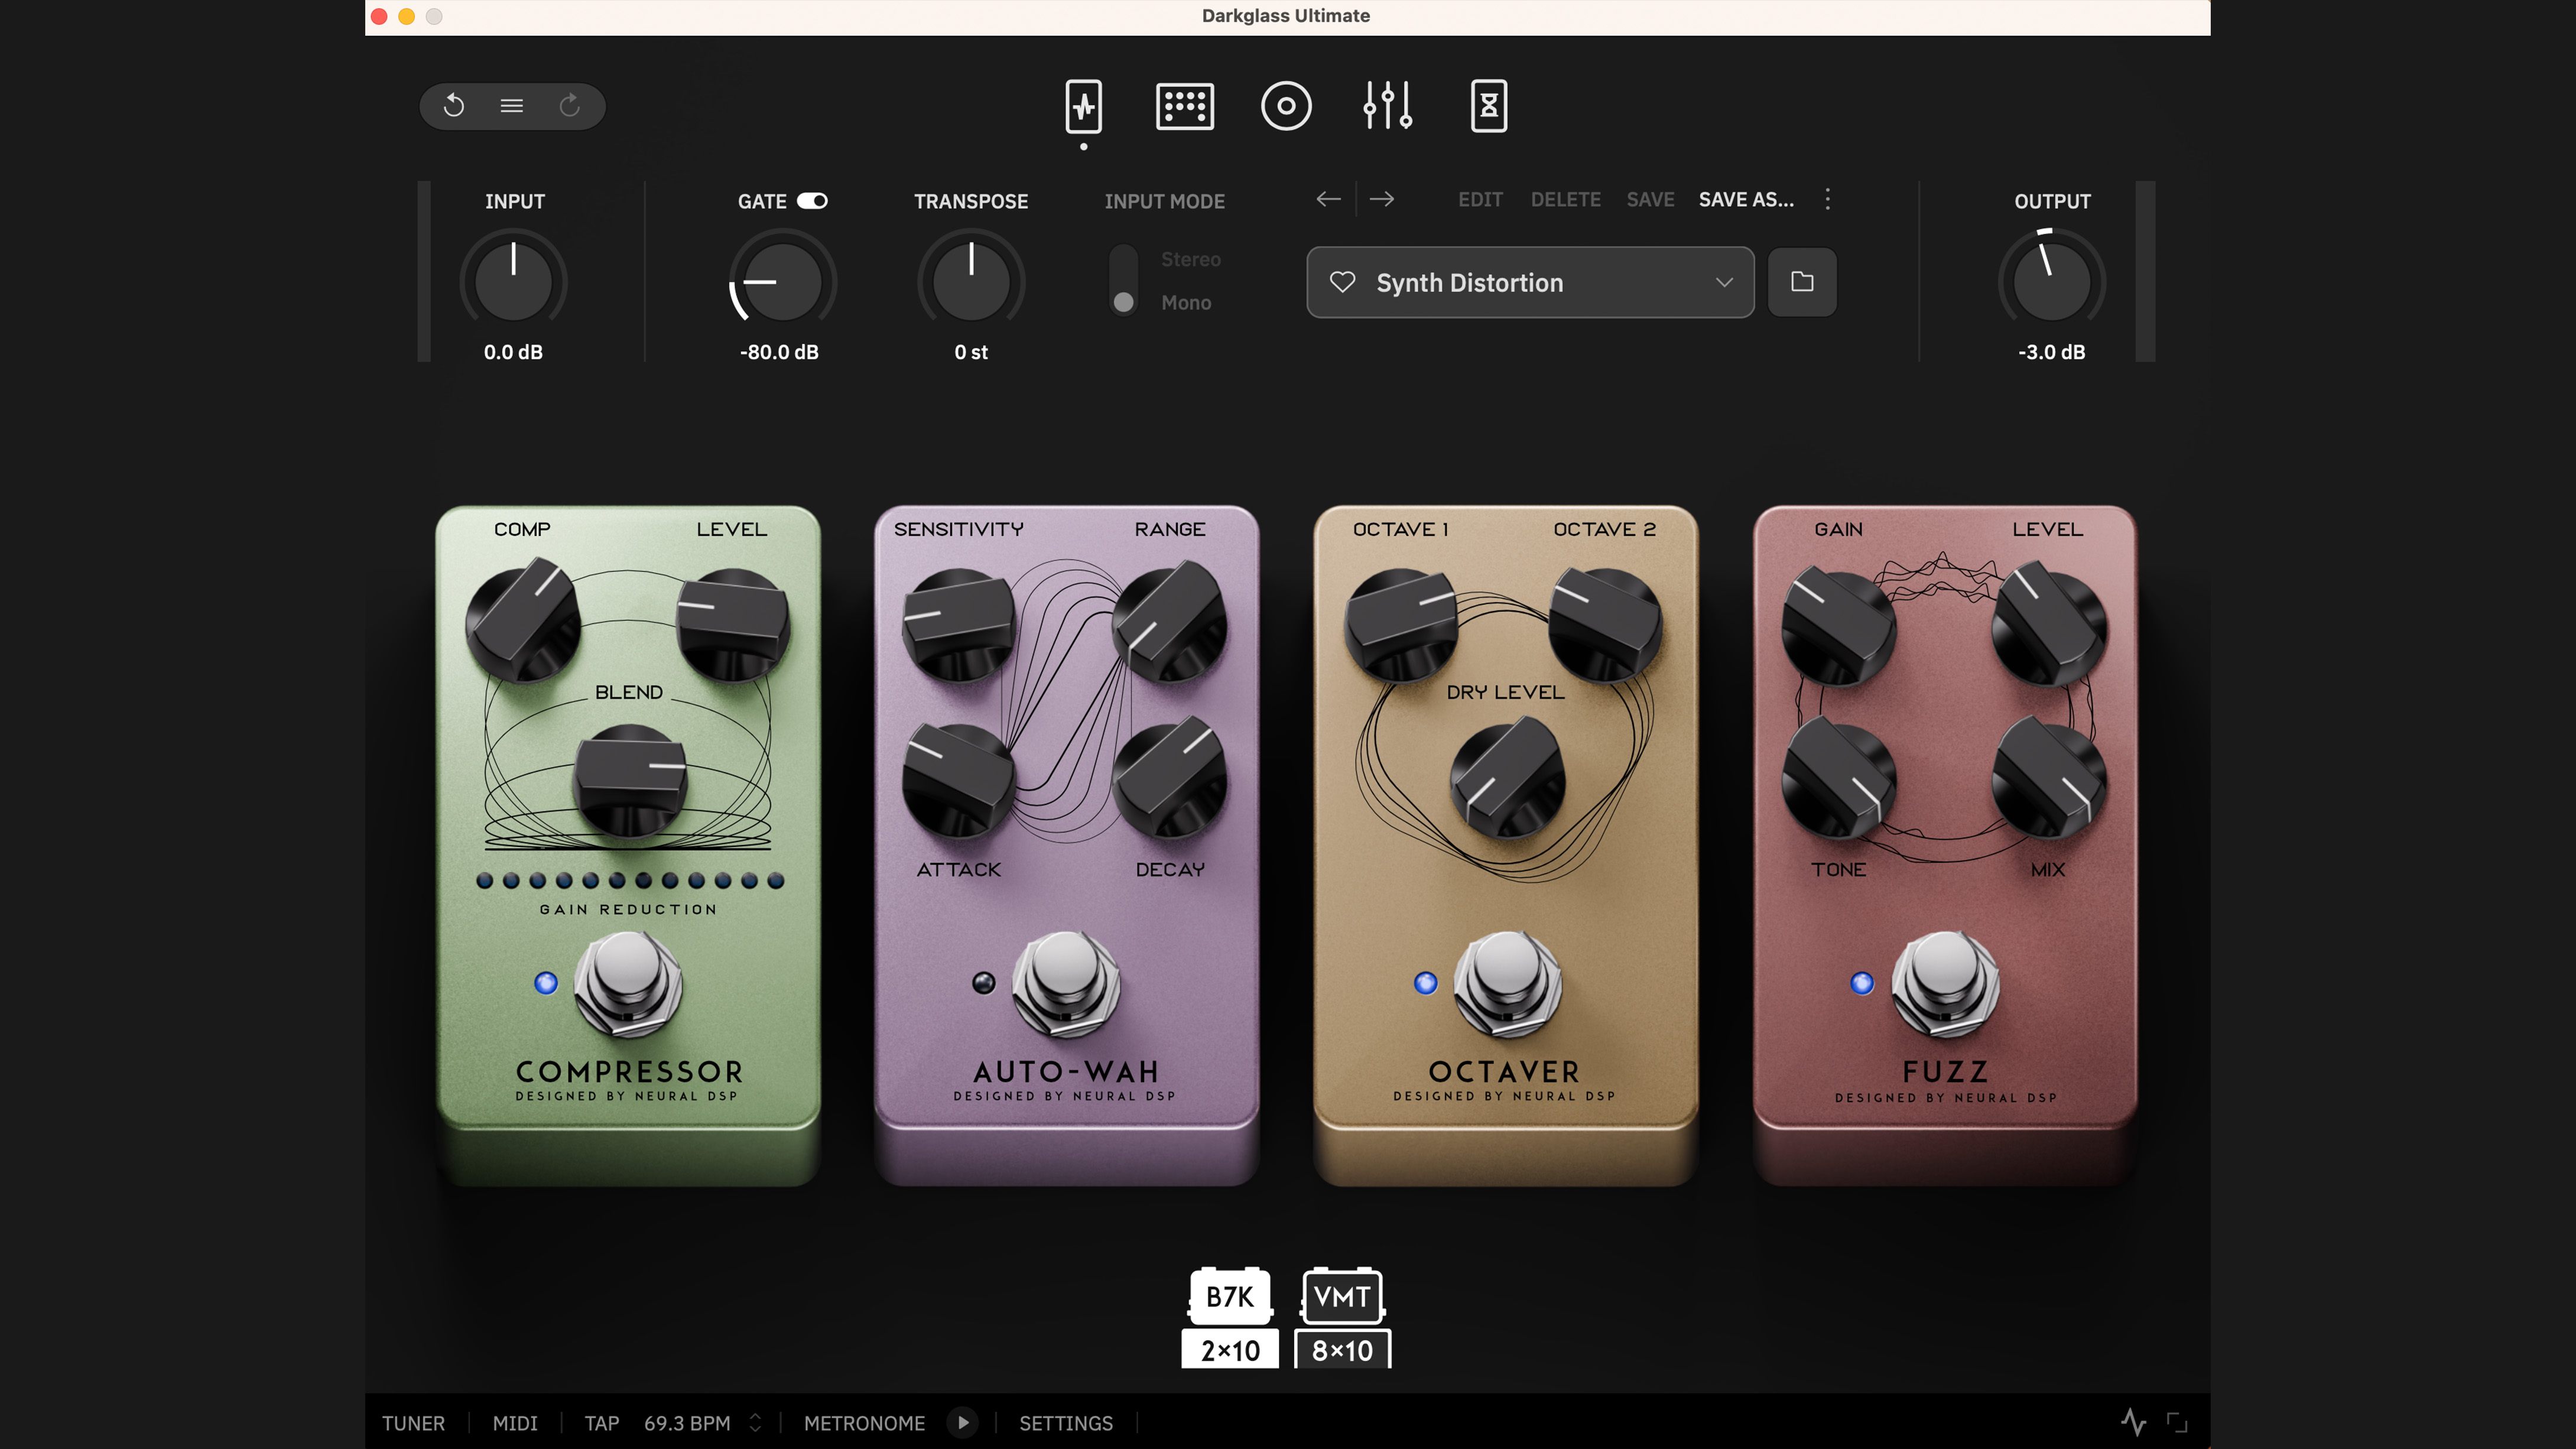Click the Edit preset button

[1480, 199]
